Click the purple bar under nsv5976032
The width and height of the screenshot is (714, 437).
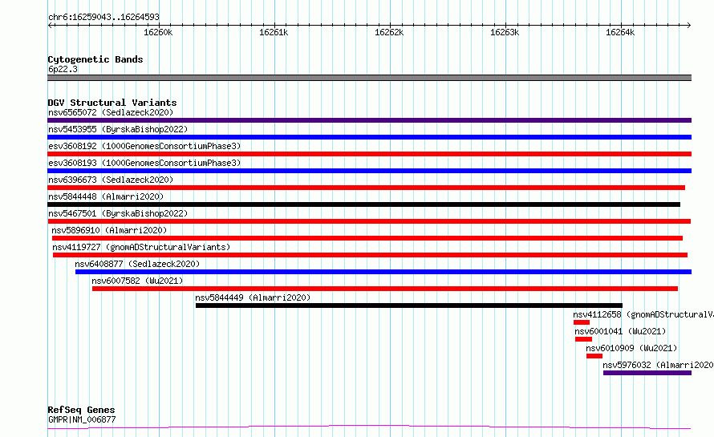(x=647, y=373)
